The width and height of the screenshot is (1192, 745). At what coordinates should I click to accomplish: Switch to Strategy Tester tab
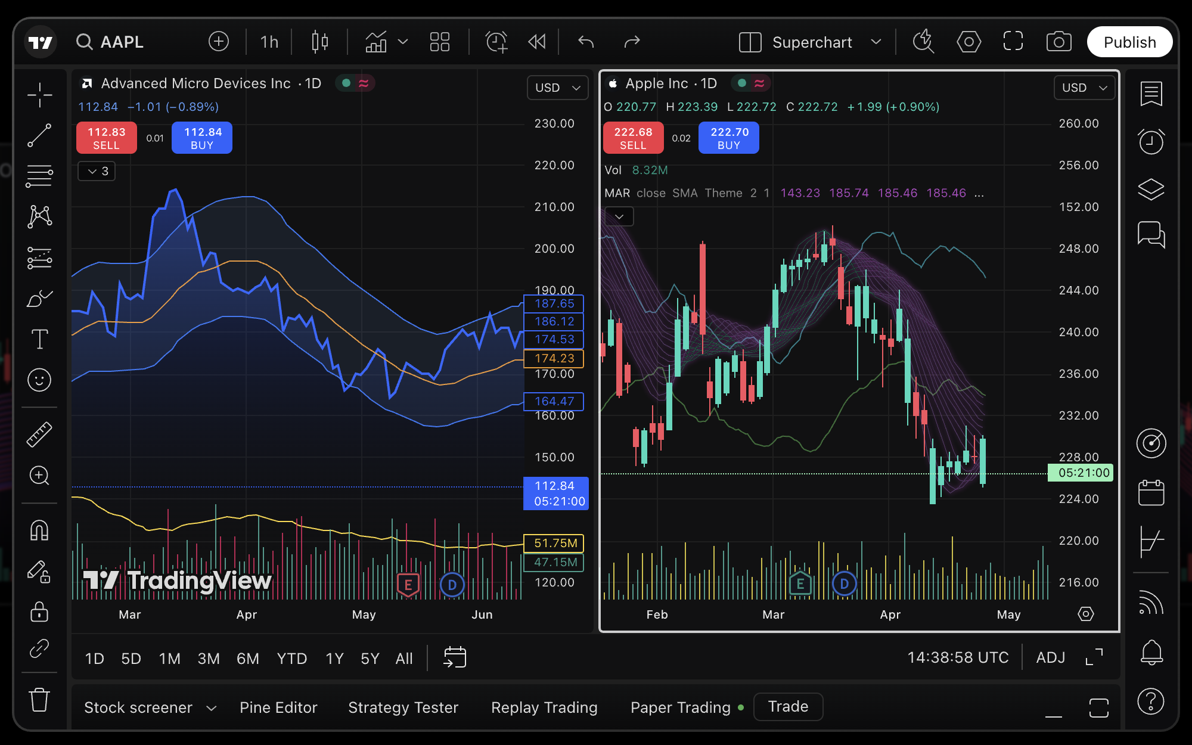(x=403, y=707)
